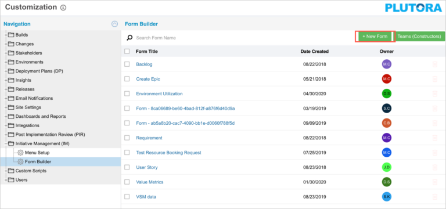Expand the Insights tree node

coord(6,80)
